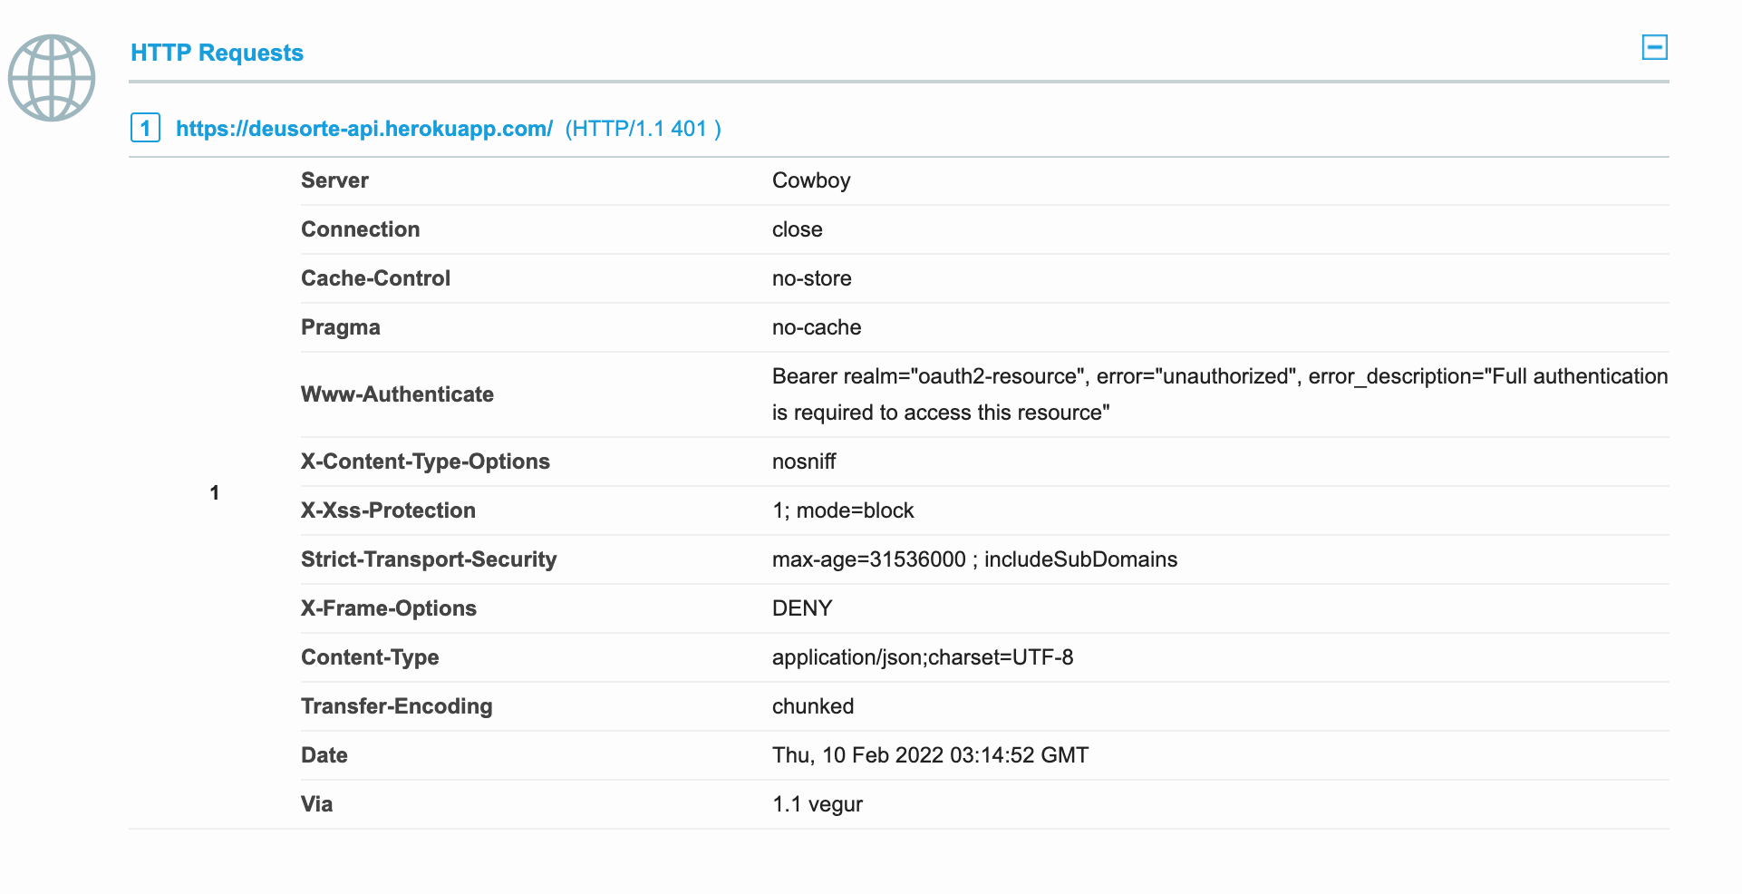Click the boxed number 1 request badge
The height and width of the screenshot is (894, 1742).
145,128
